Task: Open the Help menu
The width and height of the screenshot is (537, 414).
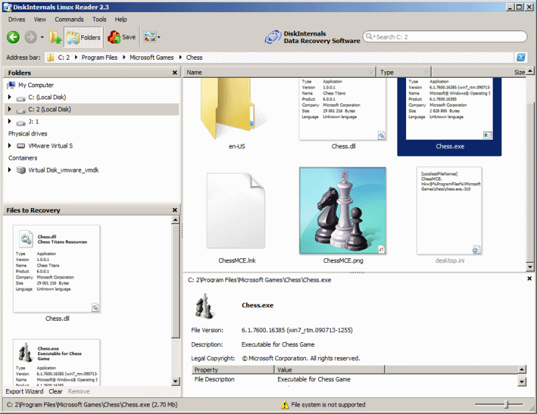Action: pyautogui.click(x=121, y=19)
